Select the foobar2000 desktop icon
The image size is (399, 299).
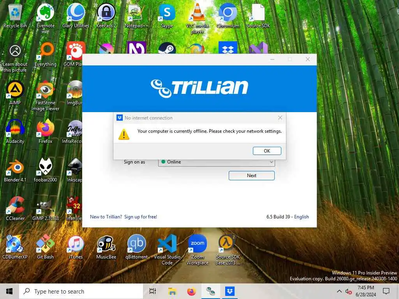(46, 170)
